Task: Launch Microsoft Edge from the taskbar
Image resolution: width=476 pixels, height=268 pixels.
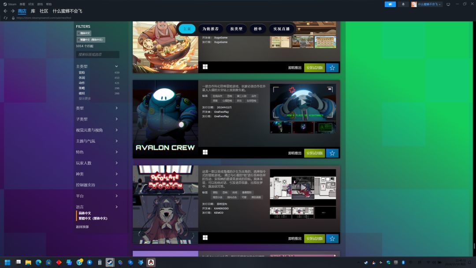Action: [x=38, y=262]
